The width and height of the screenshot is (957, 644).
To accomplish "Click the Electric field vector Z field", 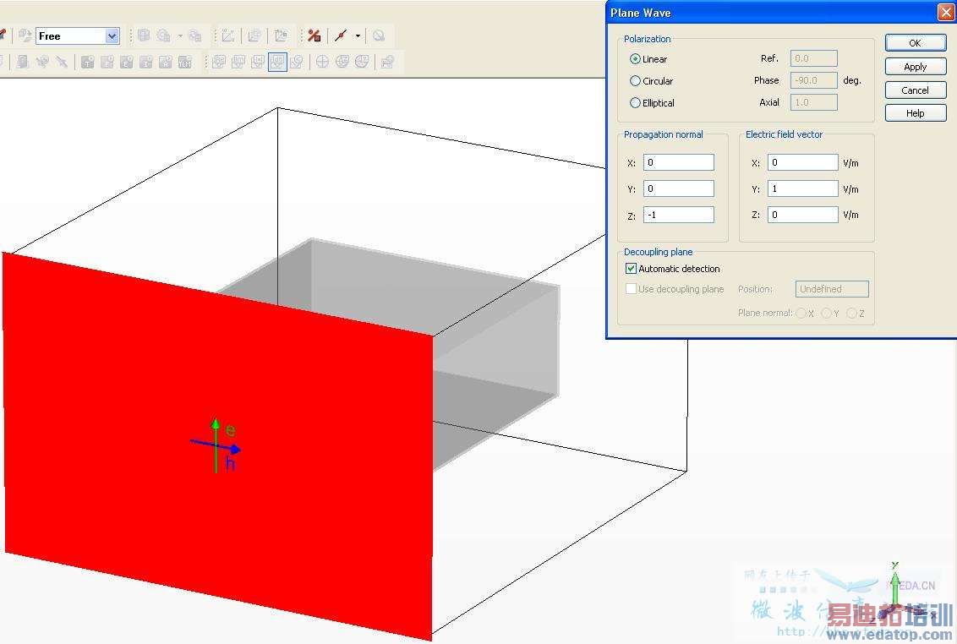I will 803,215.
